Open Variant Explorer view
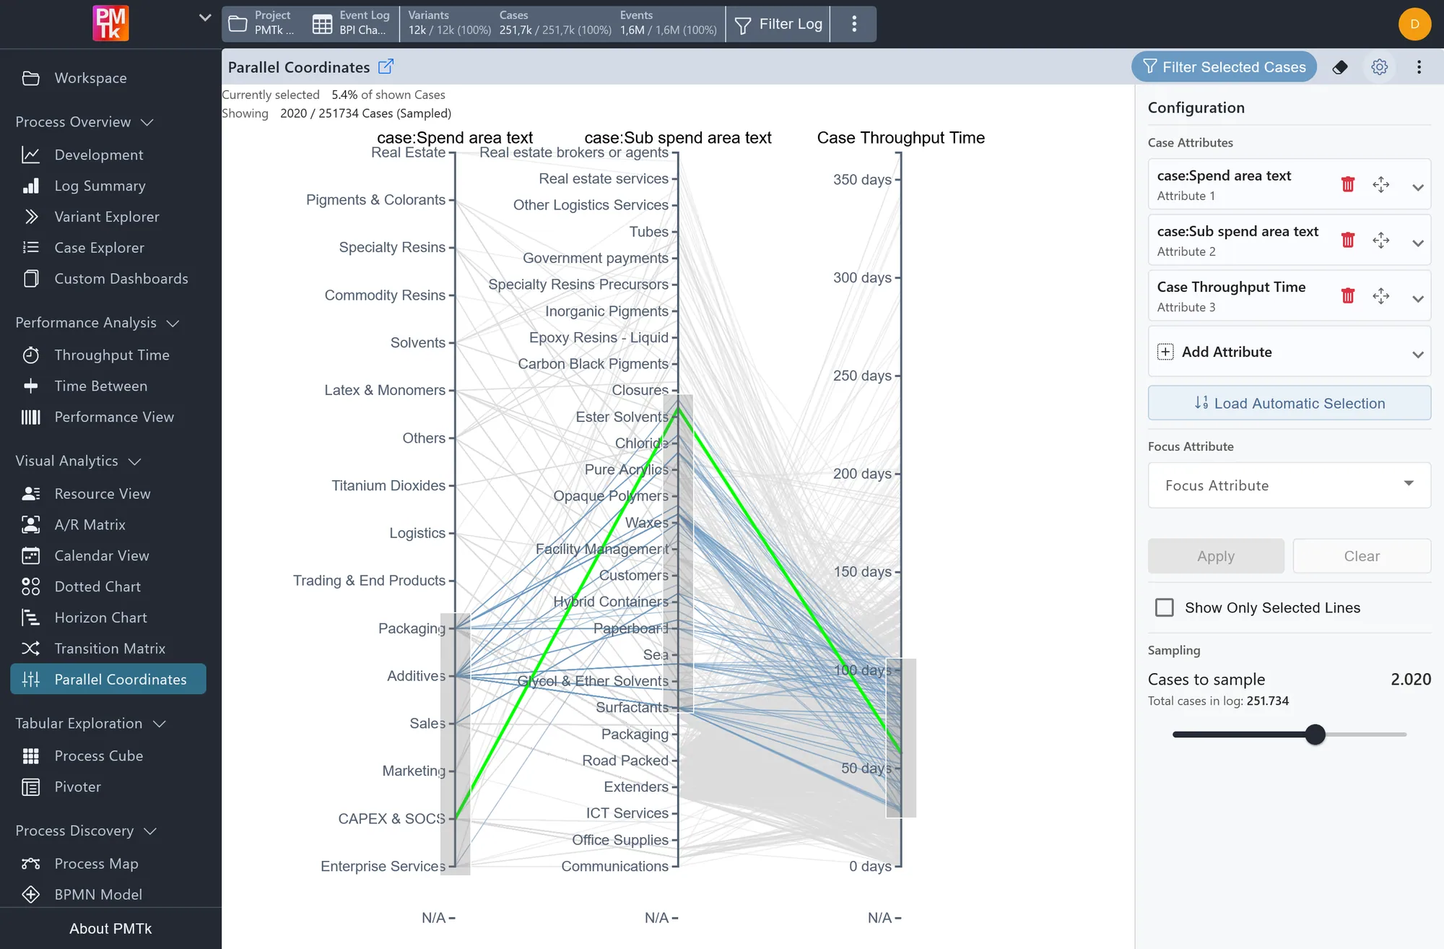Image resolution: width=1444 pixels, height=949 pixels. (107, 217)
